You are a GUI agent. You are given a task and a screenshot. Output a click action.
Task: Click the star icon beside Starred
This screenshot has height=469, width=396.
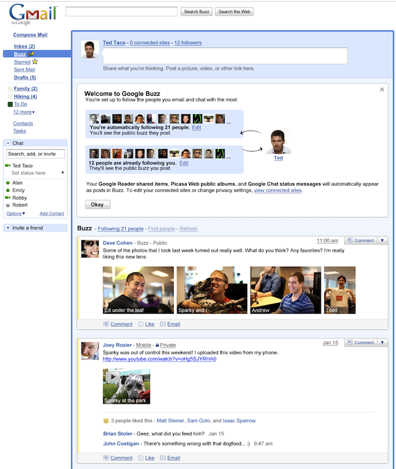(x=35, y=62)
